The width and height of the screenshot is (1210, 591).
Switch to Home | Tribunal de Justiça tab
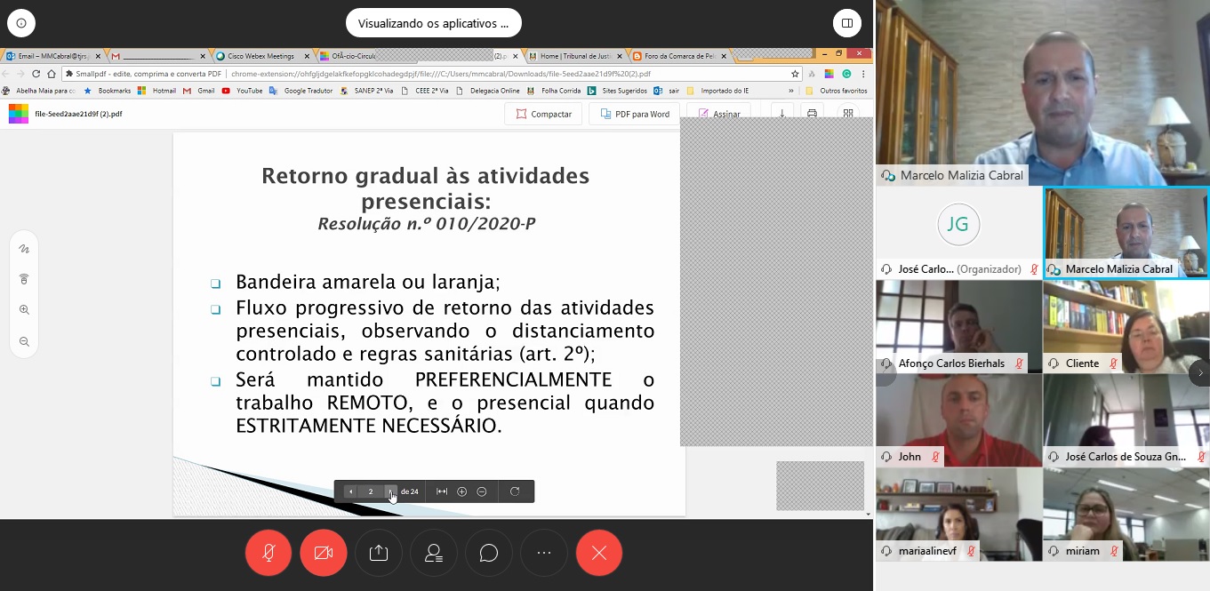pyautogui.click(x=575, y=56)
